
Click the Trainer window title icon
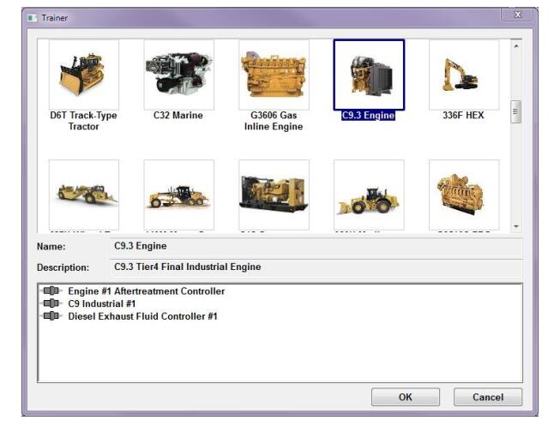[33, 18]
